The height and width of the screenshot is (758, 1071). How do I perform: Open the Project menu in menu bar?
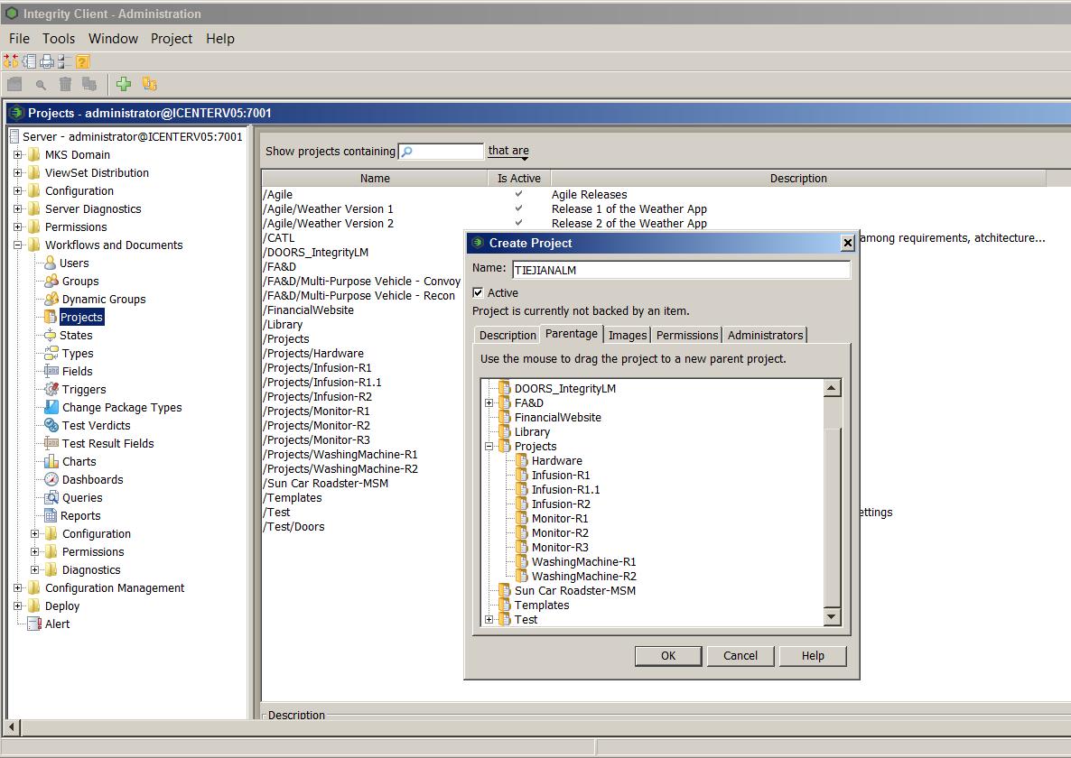172,38
